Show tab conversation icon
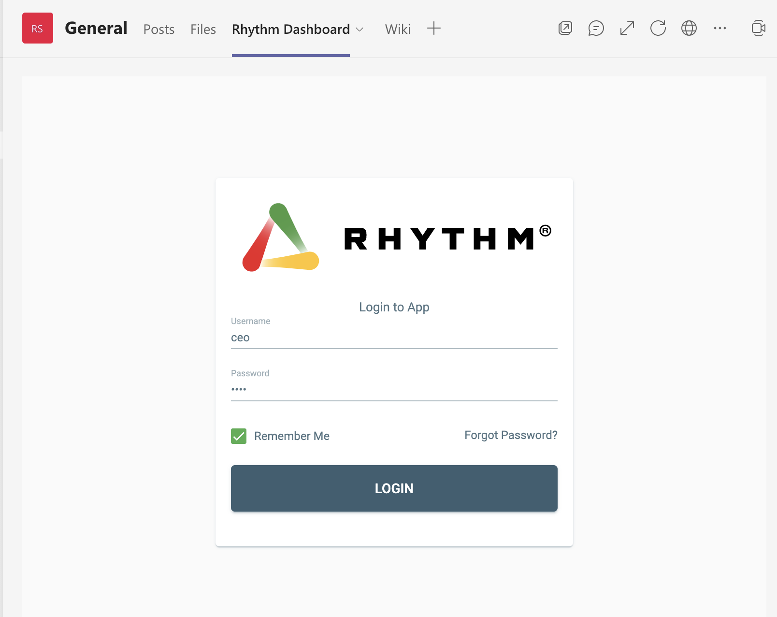The width and height of the screenshot is (777, 617). coord(596,28)
